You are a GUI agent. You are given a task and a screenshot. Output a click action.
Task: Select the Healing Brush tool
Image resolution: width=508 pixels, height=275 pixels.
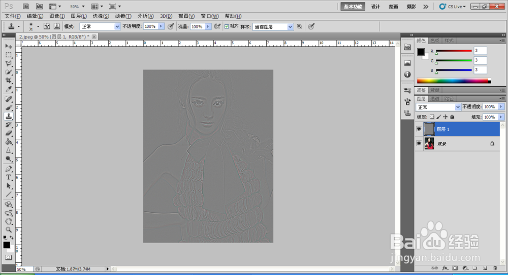[9, 99]
